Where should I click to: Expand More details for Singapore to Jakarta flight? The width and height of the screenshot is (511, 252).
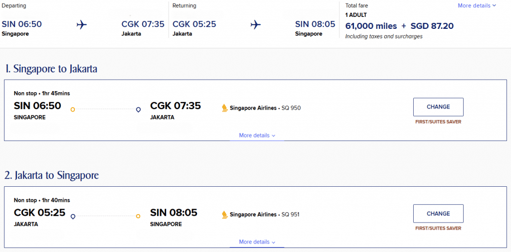pos(257,135)
